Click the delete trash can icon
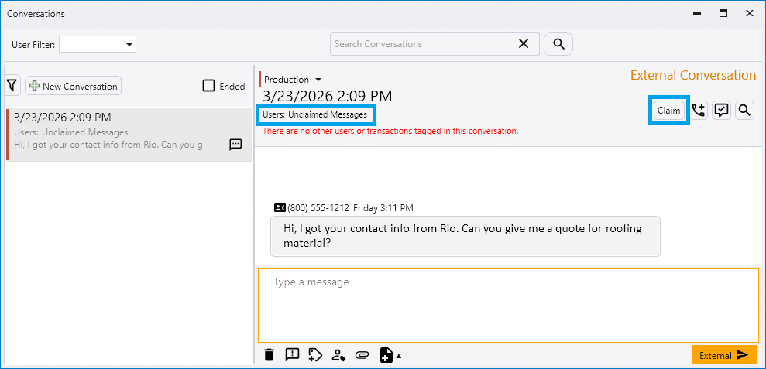Image resolution: width=766 pixels, height=369 pixels. (x=269, y=355)
